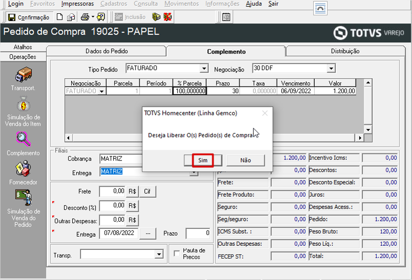Switch to the Distribuição tab
Screen dimensions: 412x280
[345, 51]
